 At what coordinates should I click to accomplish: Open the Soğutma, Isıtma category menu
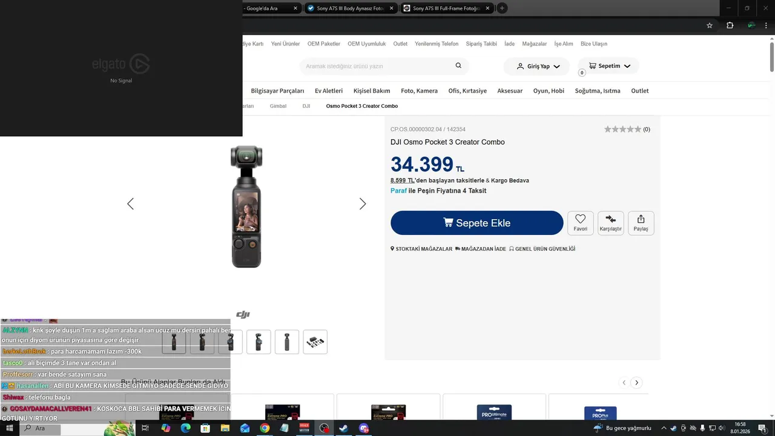coord(598,91)
